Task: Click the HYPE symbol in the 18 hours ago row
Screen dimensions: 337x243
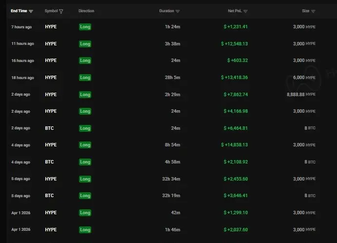Action: pyautogui.click(x=51, y=78)
